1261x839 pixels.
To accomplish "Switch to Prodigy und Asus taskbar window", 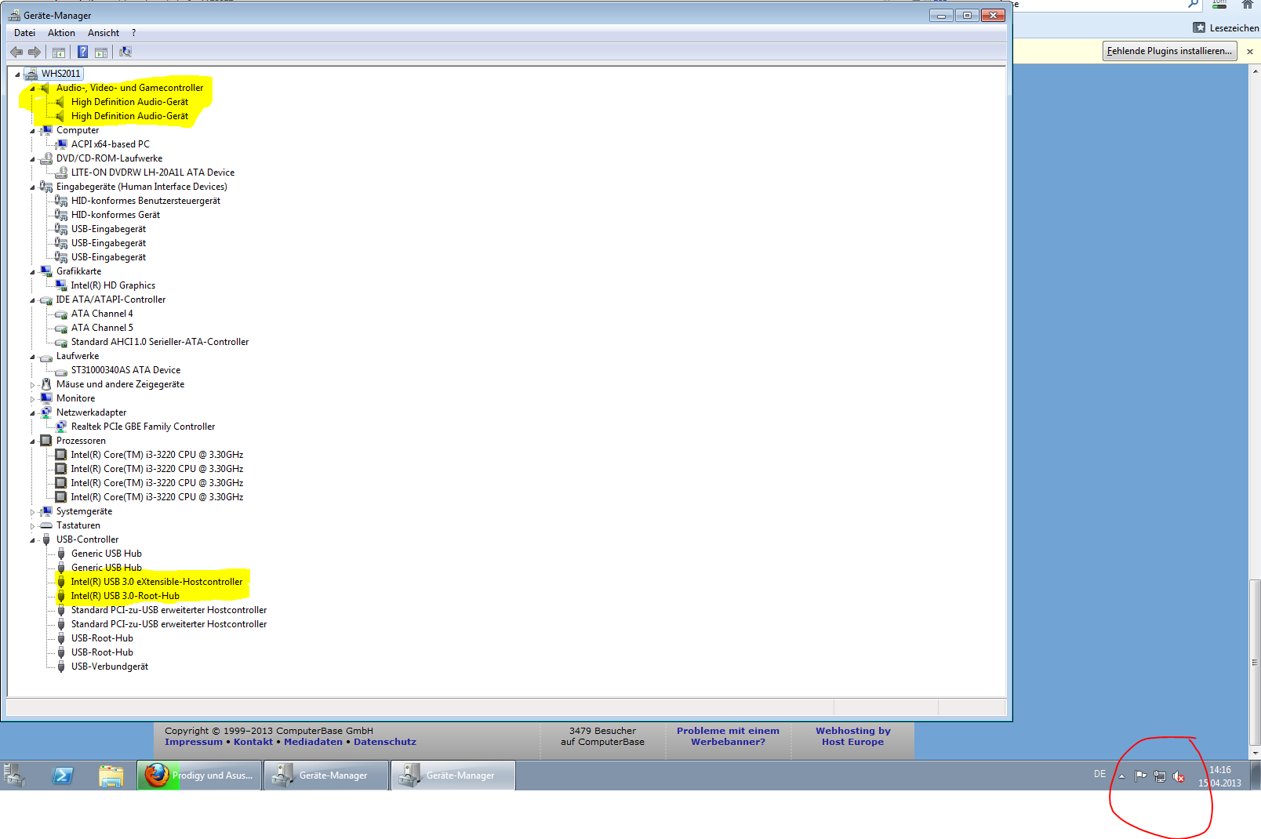I will tap(200, 775).
